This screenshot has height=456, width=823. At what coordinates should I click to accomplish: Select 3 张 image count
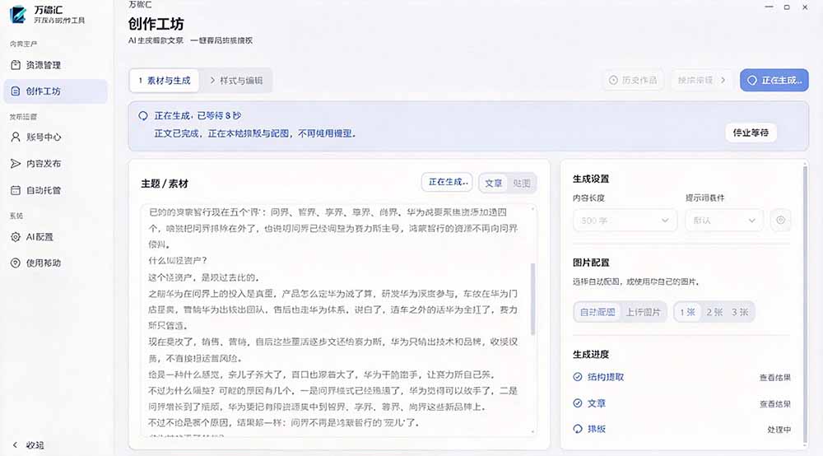(740, 312)
